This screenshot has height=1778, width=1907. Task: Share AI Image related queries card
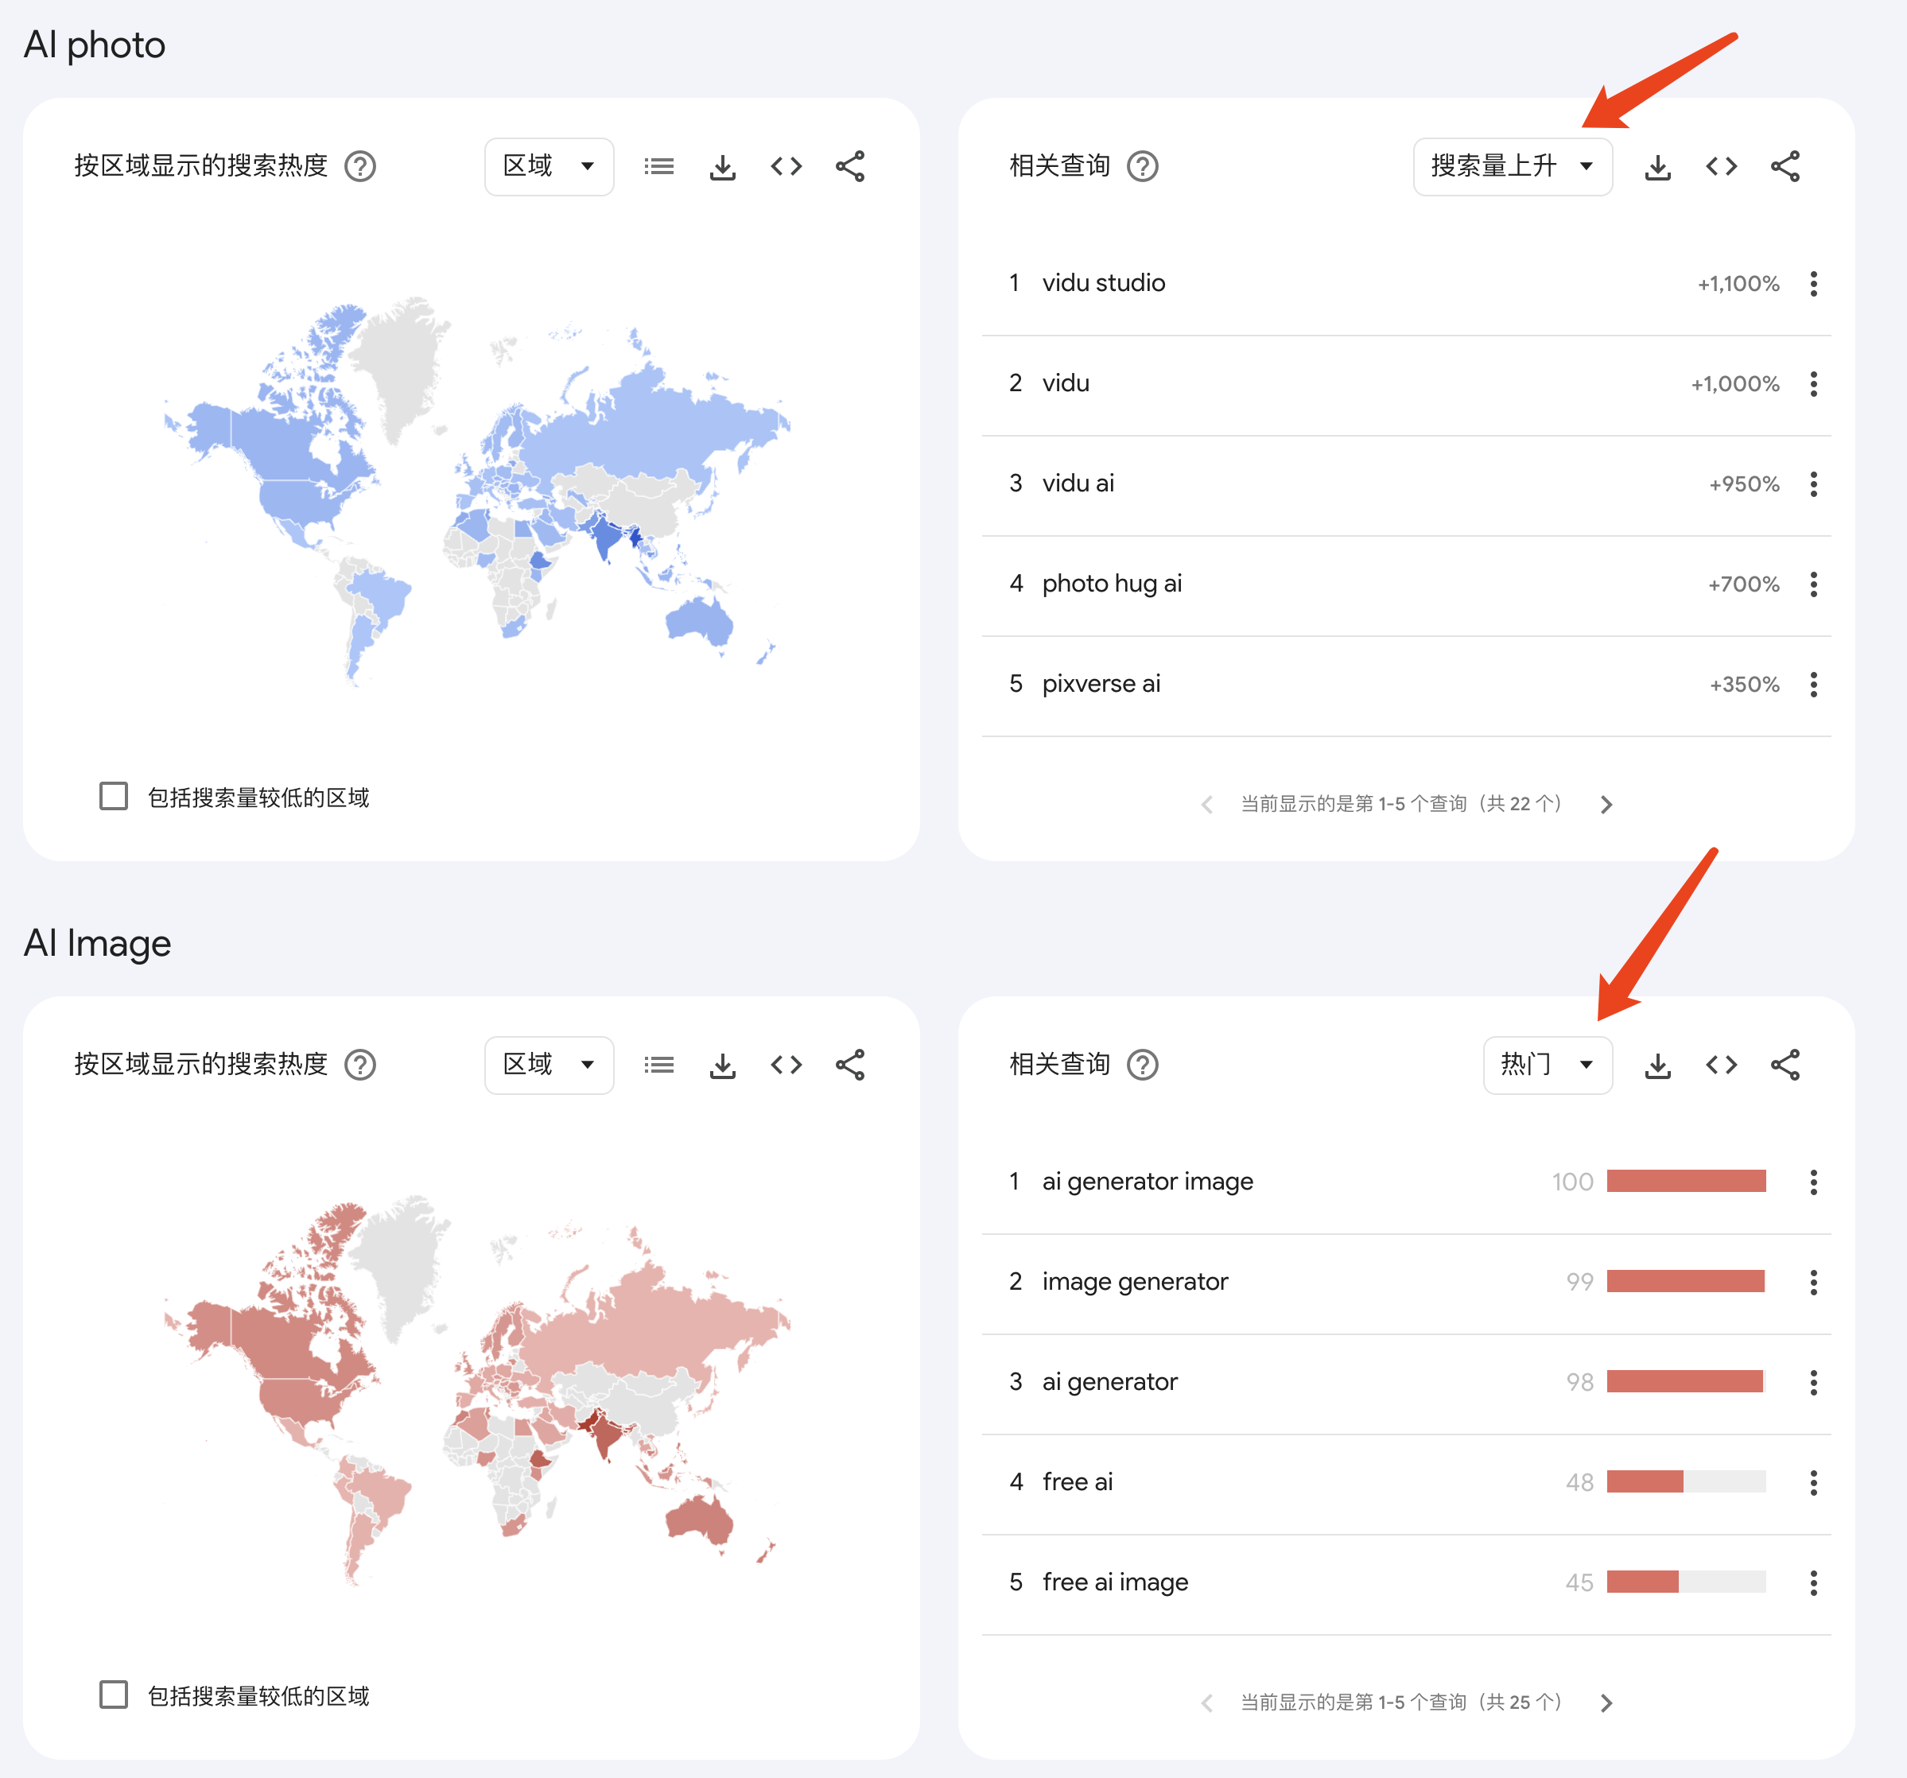[1785, 1065]
